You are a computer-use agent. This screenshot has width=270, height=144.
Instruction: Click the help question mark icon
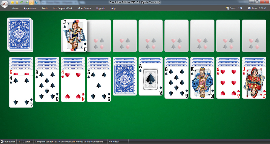click(x=36, y=2)
